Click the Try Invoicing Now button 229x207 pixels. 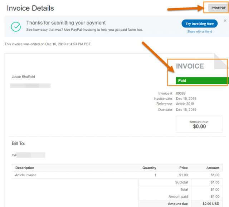200,24
